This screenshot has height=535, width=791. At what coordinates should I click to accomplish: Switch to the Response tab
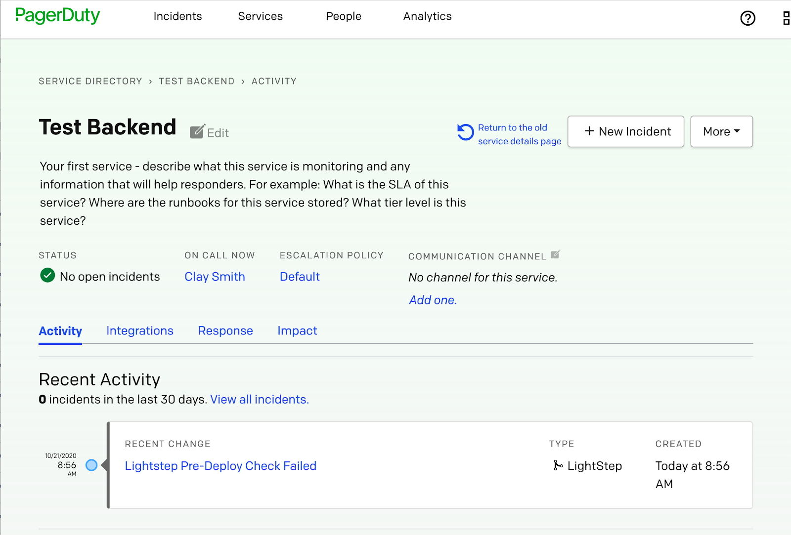(x=225, y=330)
